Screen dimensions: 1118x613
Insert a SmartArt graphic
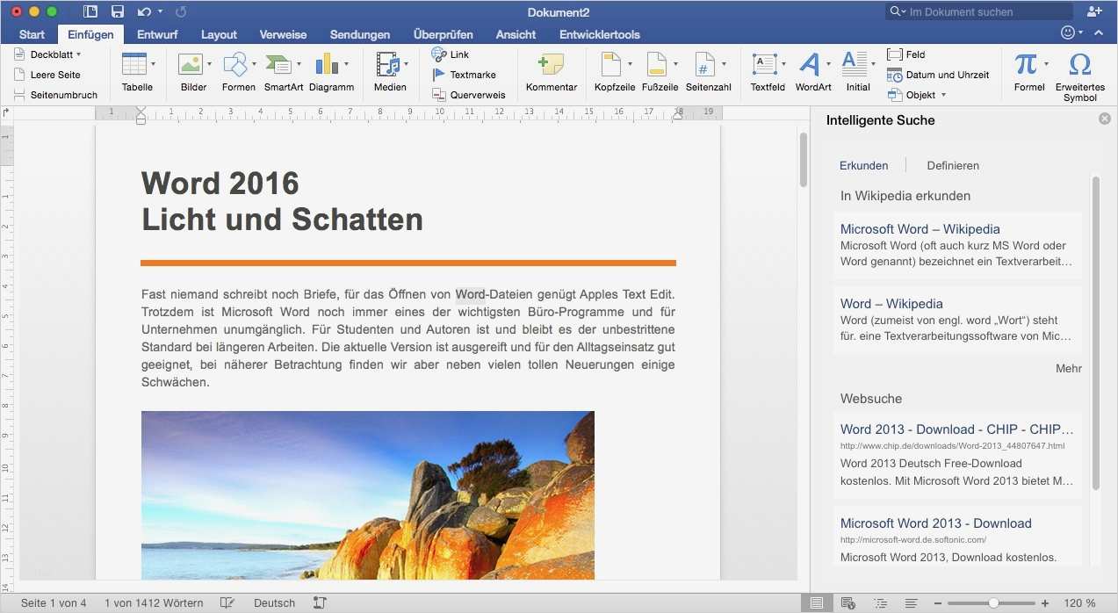(x=281, y=70)
